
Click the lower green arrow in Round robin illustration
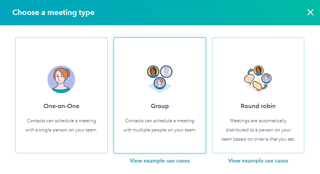coord(265,87)
